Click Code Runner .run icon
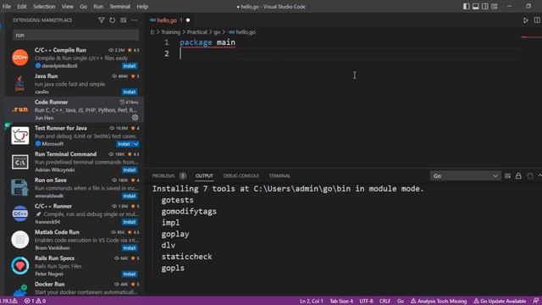Viewport: 542px width, 305px height. [x=19, y=109]
